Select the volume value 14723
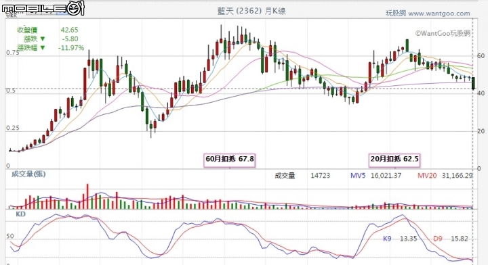488x265 pixels. pyautogui.click(x=320, y=176)
